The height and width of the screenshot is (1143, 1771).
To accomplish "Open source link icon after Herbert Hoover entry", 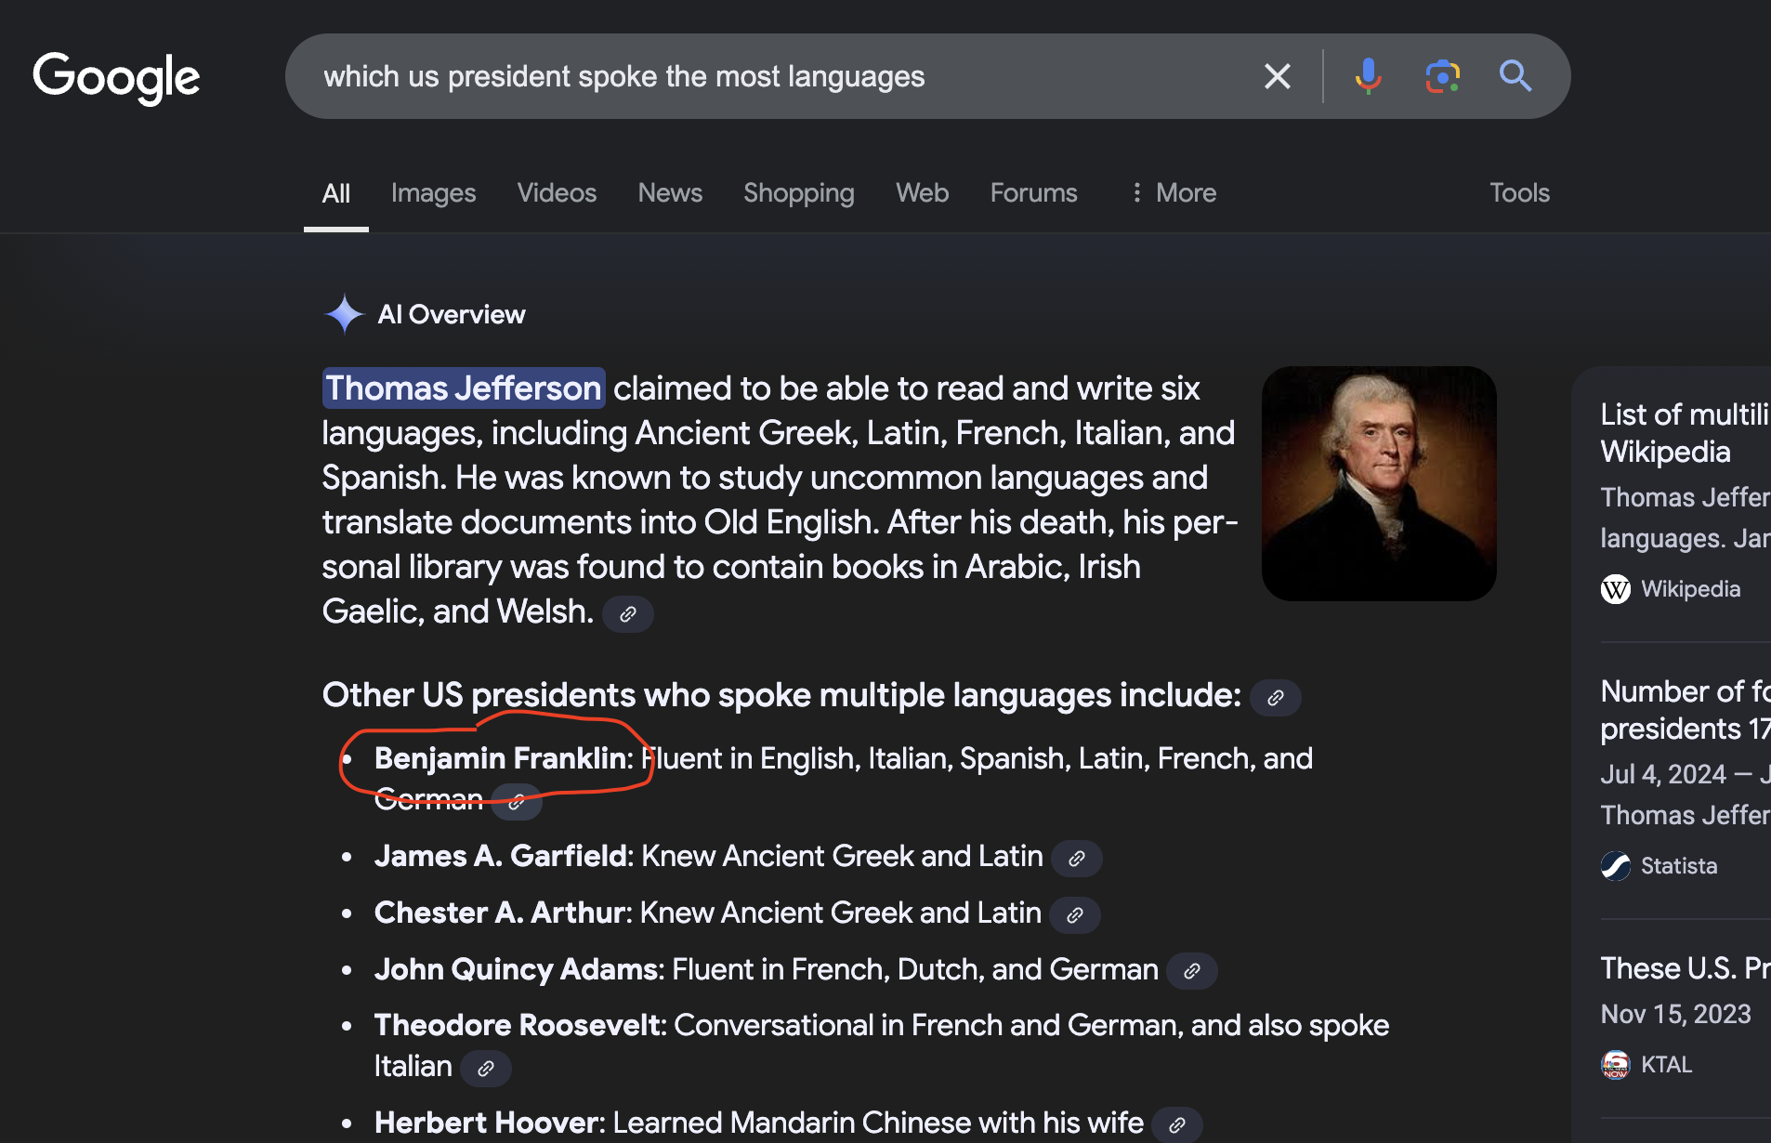I will [1177, 1125].
